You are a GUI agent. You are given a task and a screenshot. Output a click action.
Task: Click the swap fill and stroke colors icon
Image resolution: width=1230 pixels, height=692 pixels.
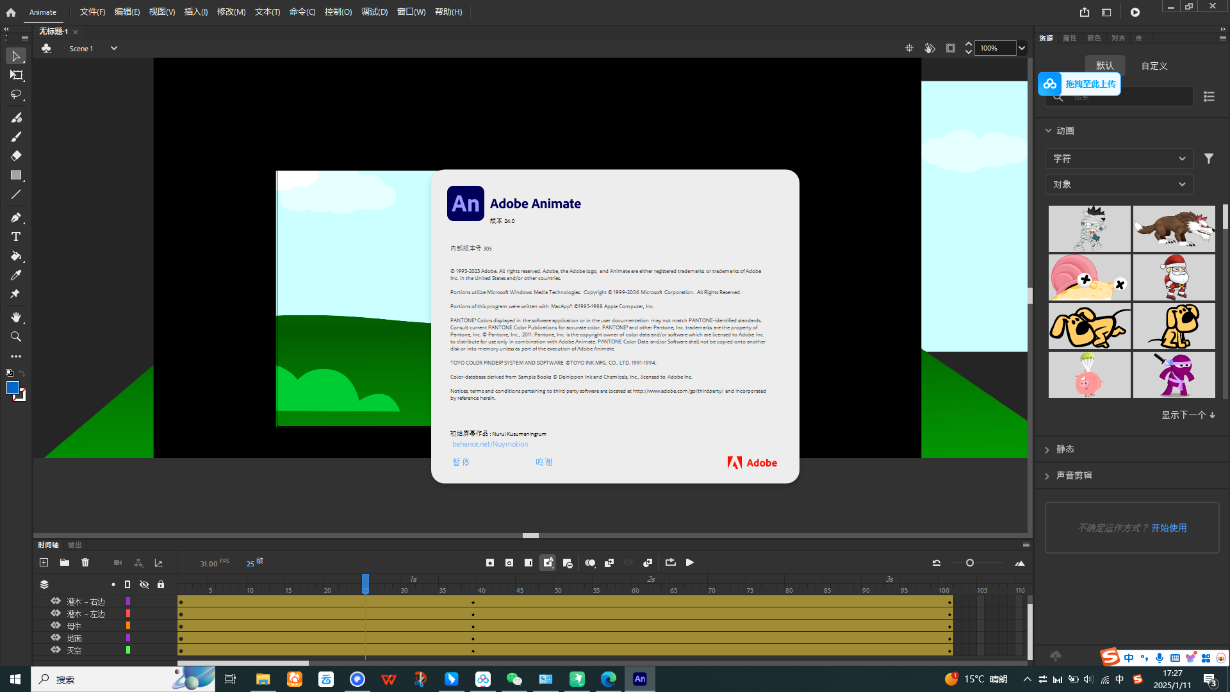pos(22,373)
